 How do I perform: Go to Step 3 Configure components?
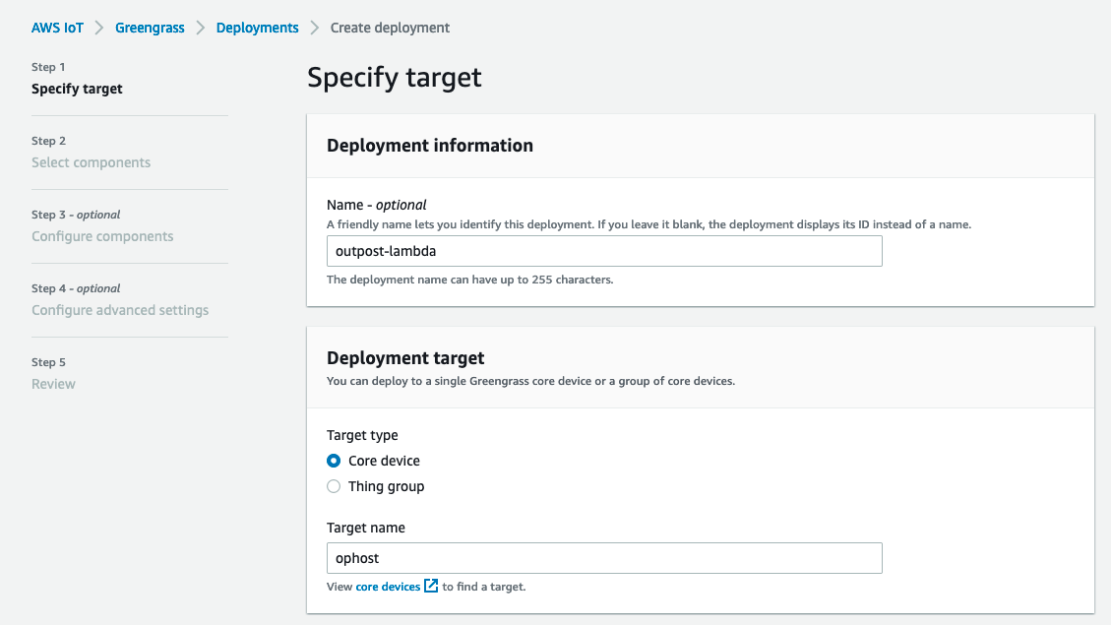pos(102,236)
